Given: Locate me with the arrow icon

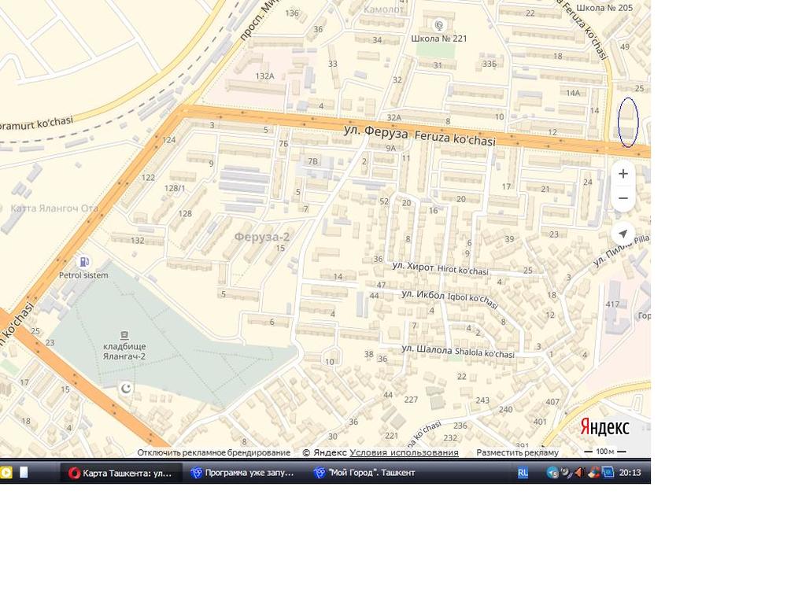Looking at the screenshot, I should (623, 234).
